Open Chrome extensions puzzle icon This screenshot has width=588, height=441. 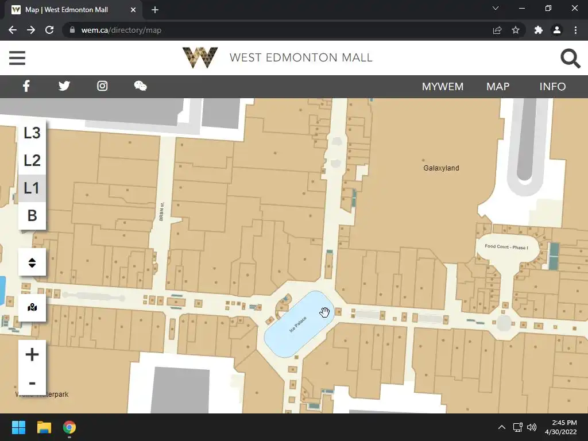pos(539,30)
